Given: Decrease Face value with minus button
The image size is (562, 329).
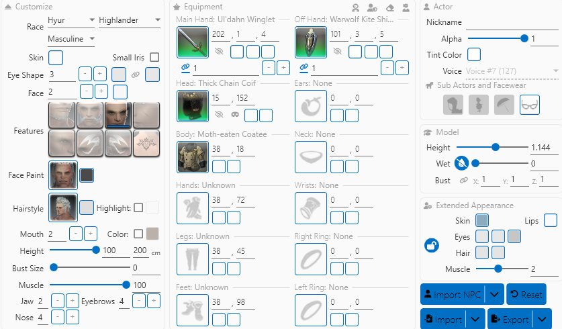Looking at the screenshot, I should [87, 91].
